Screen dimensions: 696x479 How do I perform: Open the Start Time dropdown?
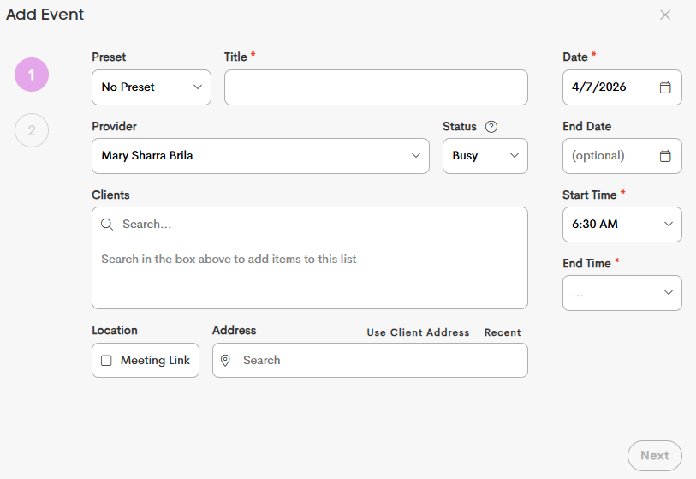point(622,225)
